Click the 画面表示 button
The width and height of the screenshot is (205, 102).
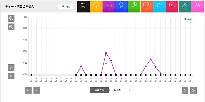[x=99, y=90]
